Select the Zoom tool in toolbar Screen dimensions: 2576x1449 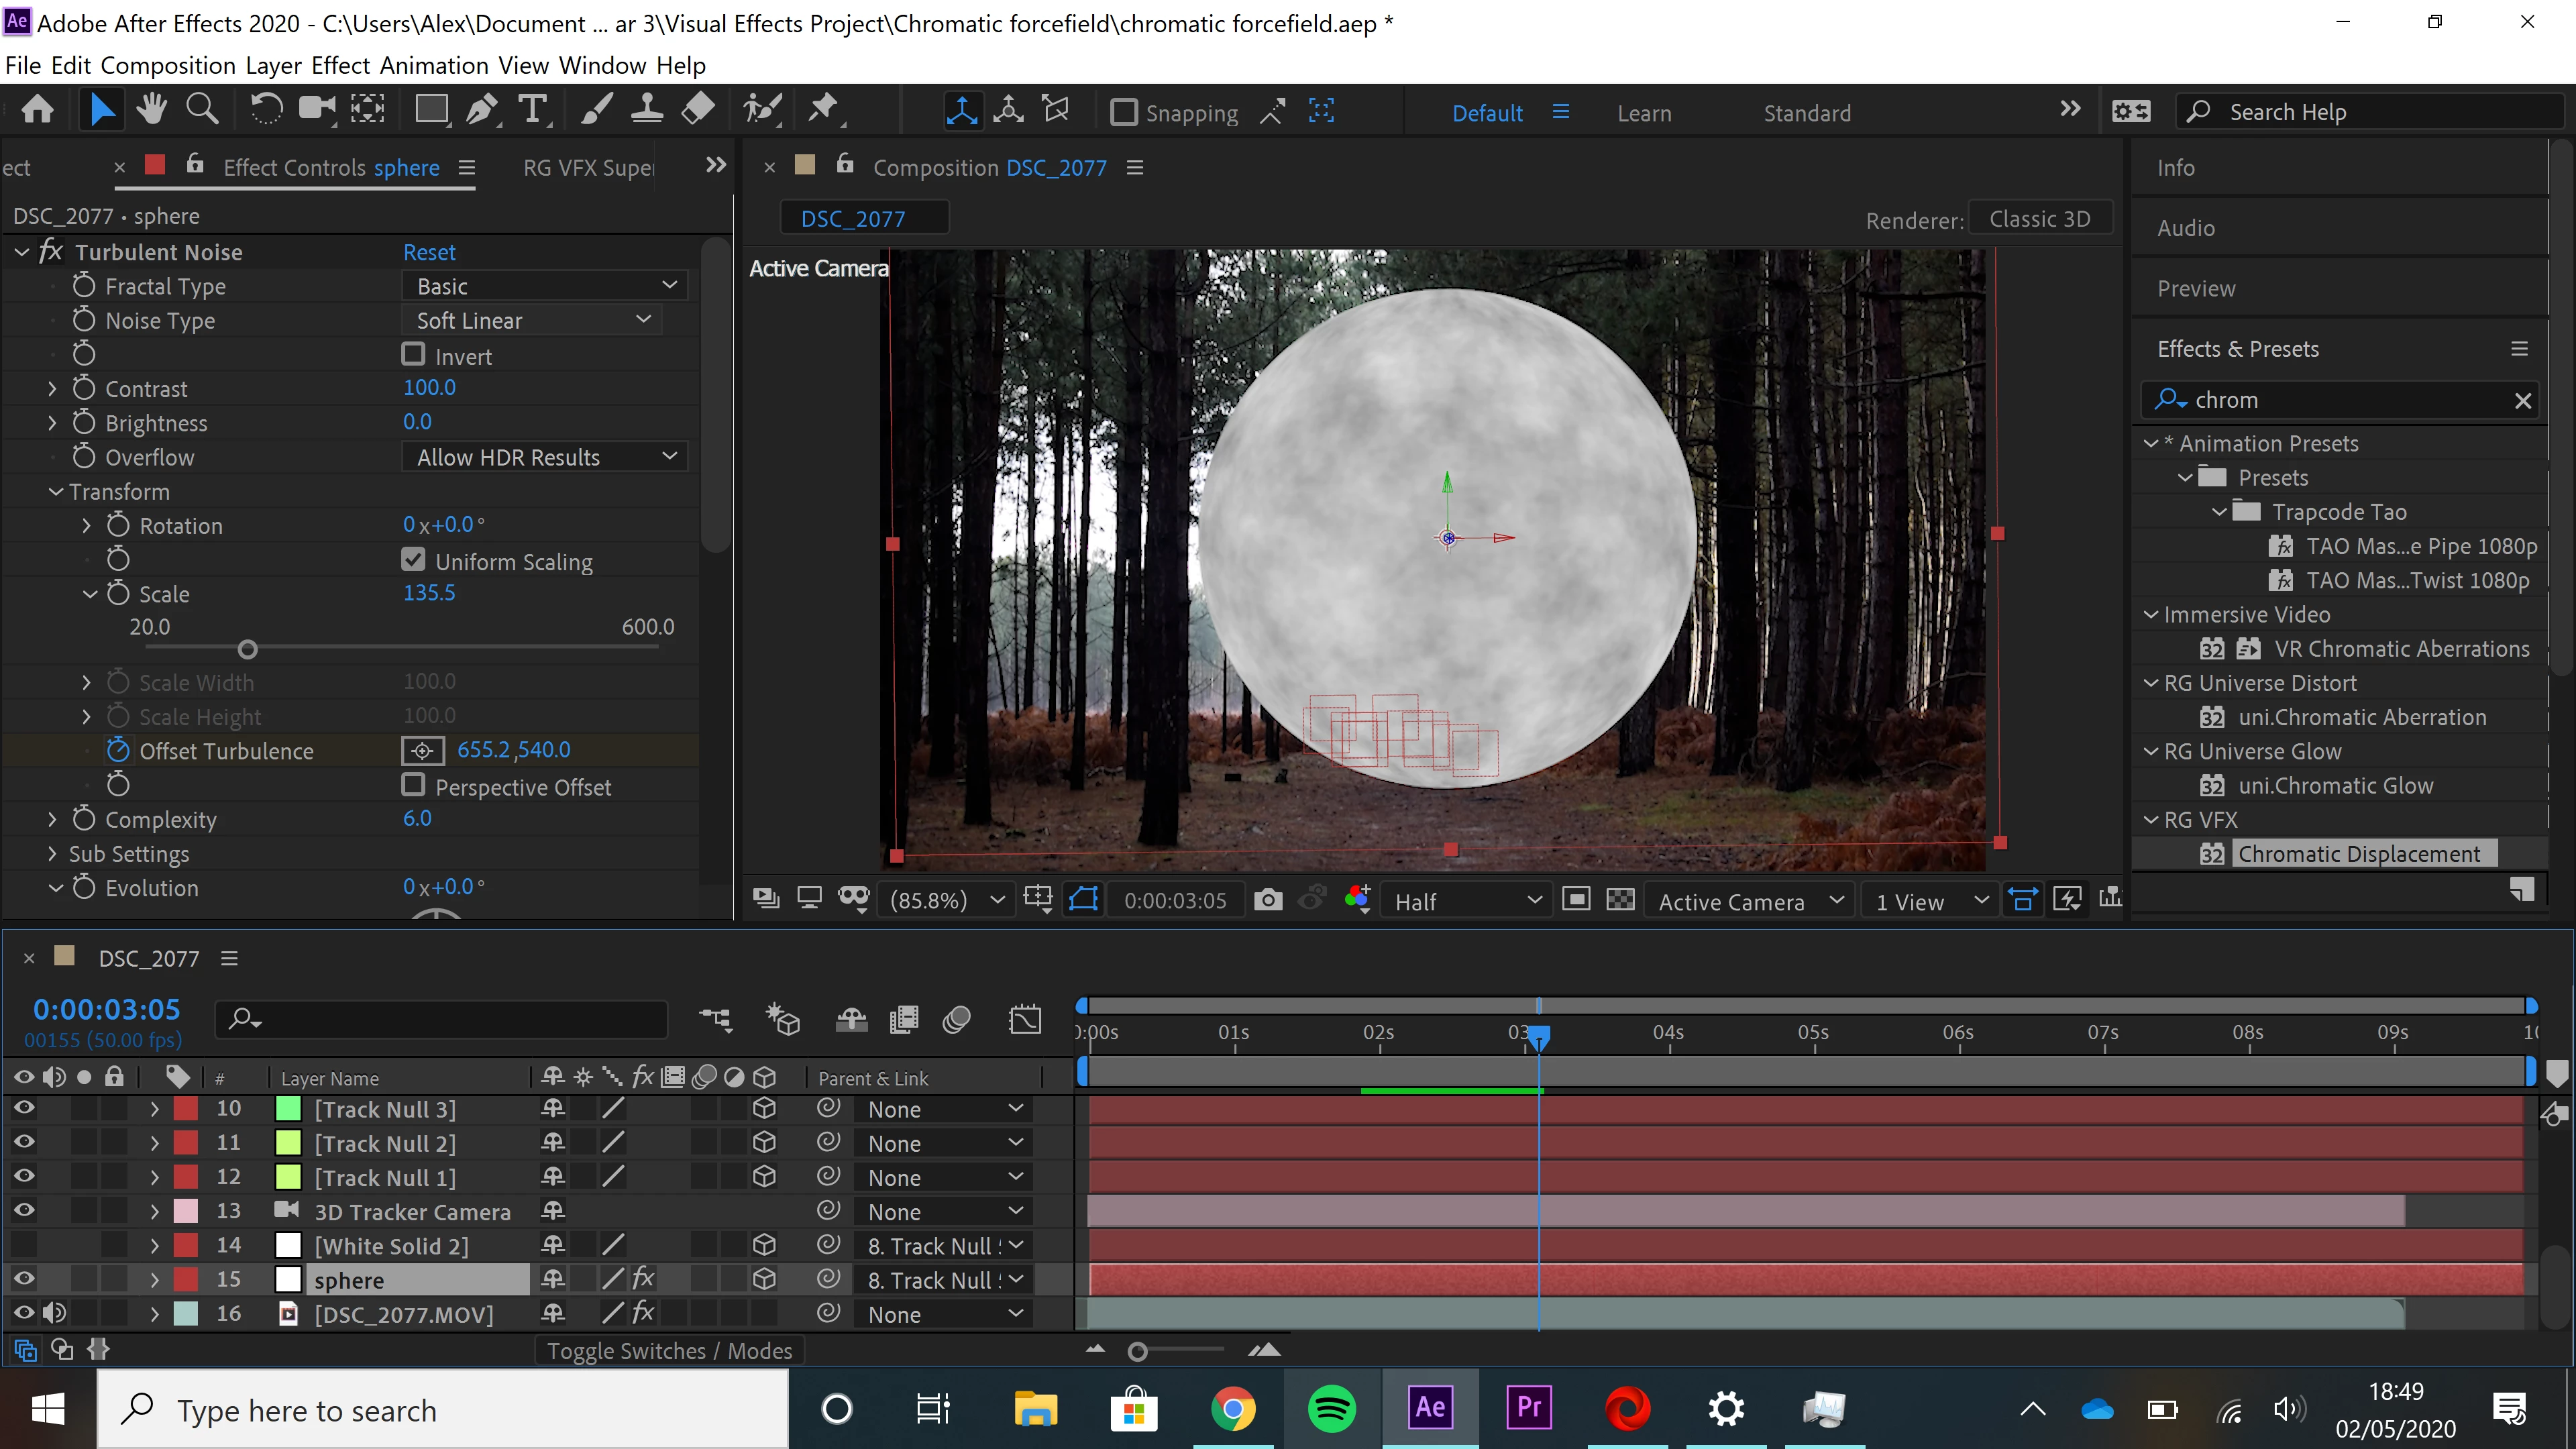pos(202,108)
